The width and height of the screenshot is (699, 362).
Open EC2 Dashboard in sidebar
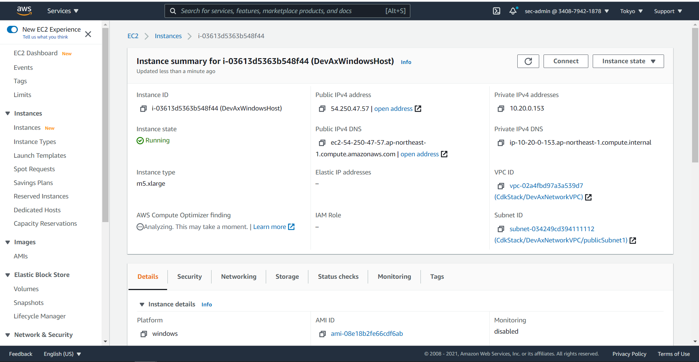[x=36, y=53]
